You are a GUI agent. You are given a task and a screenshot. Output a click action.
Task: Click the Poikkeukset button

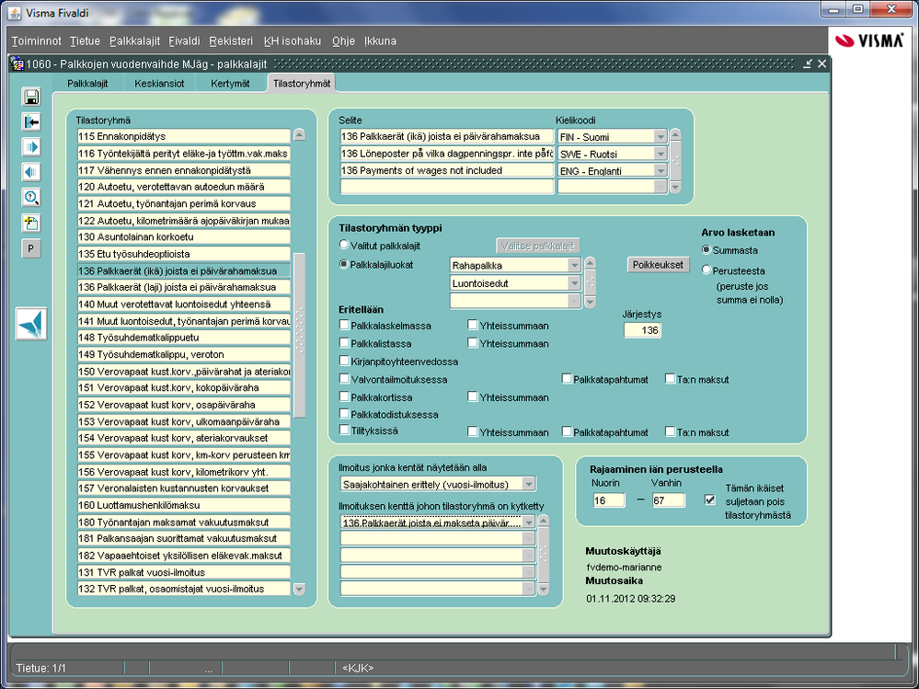[658, 265]
